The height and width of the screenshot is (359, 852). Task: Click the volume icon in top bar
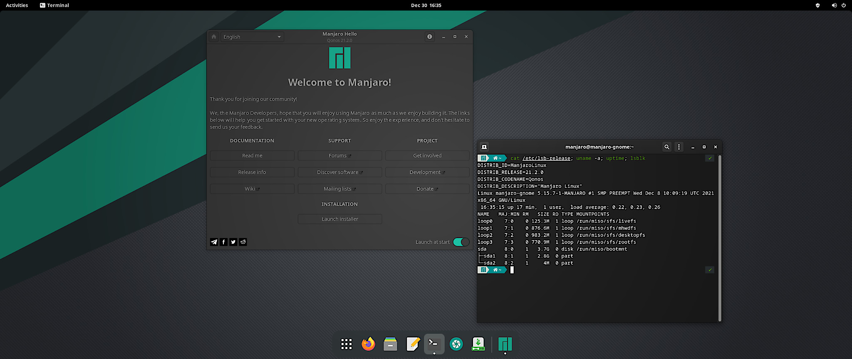pyautogui.click(x=834, y=5)
